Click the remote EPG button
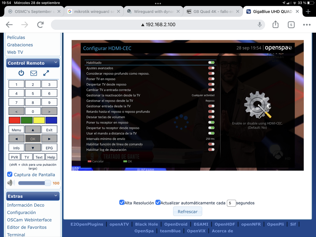 click(x=49, y=148)
